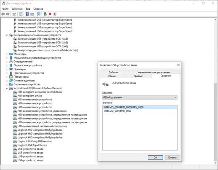Open the Вид menu
The image size is (218, 170).
[x=28, y=9]
